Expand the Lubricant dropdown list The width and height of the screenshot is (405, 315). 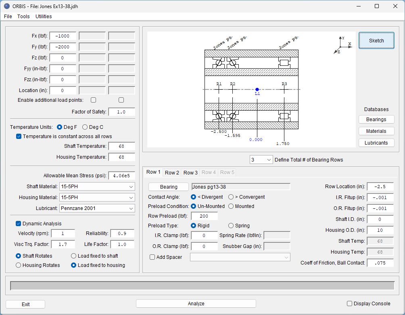tap(97, 208)
